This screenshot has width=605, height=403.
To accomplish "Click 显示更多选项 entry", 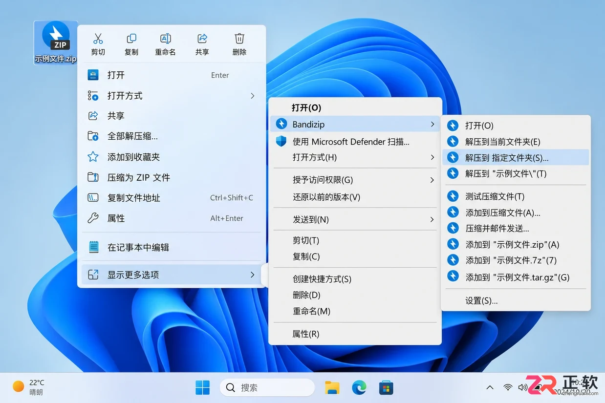I will [x=172, y=275].
